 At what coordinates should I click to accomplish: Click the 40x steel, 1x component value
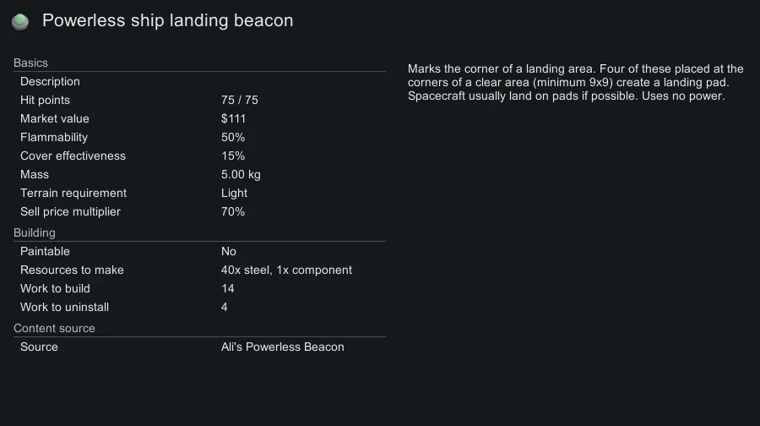286,270
